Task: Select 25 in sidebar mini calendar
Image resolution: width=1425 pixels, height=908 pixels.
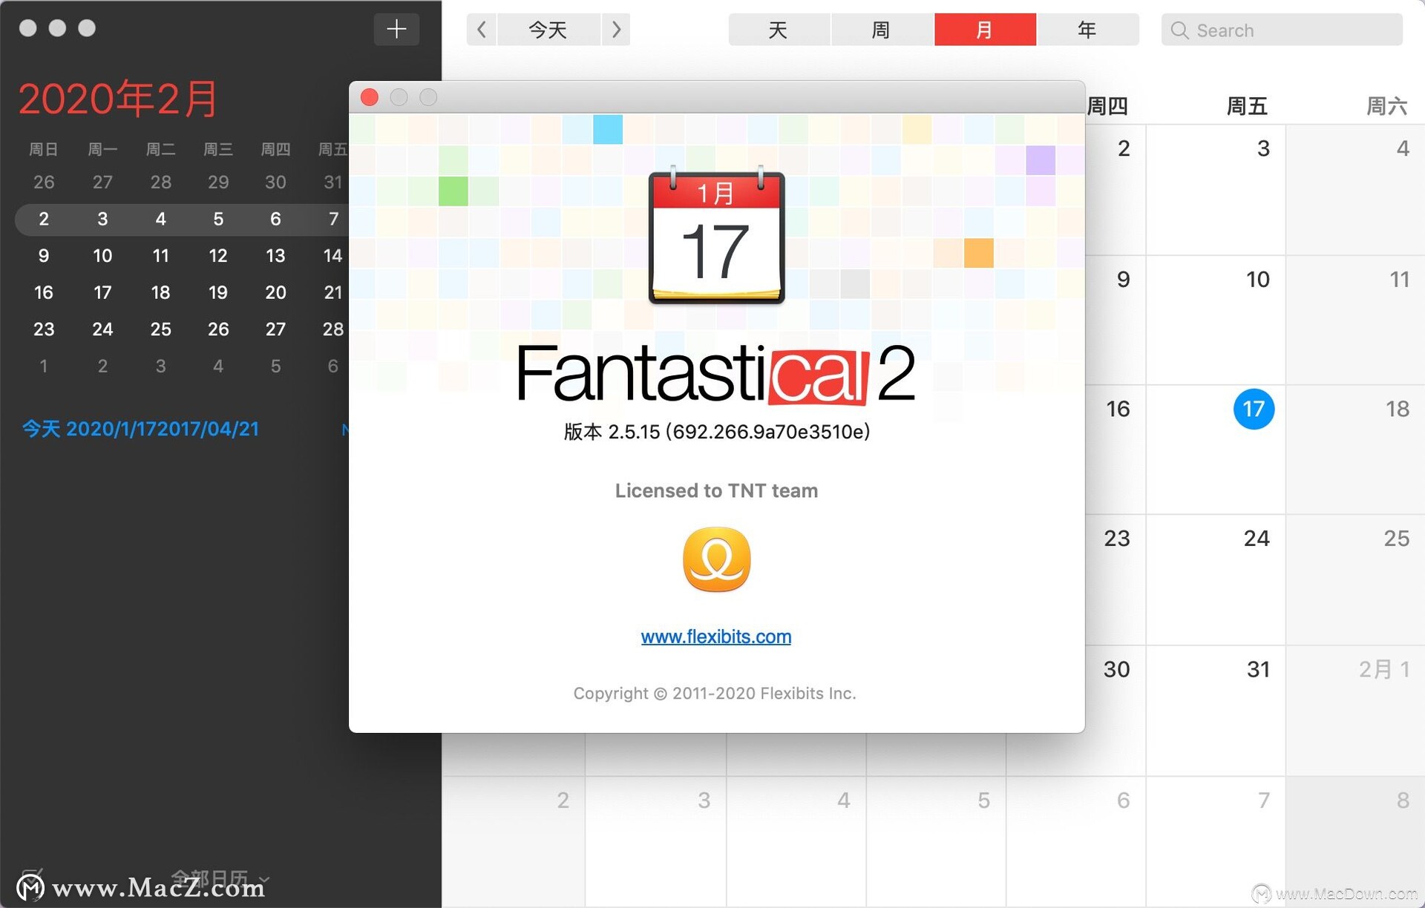Action: (160, 329)
